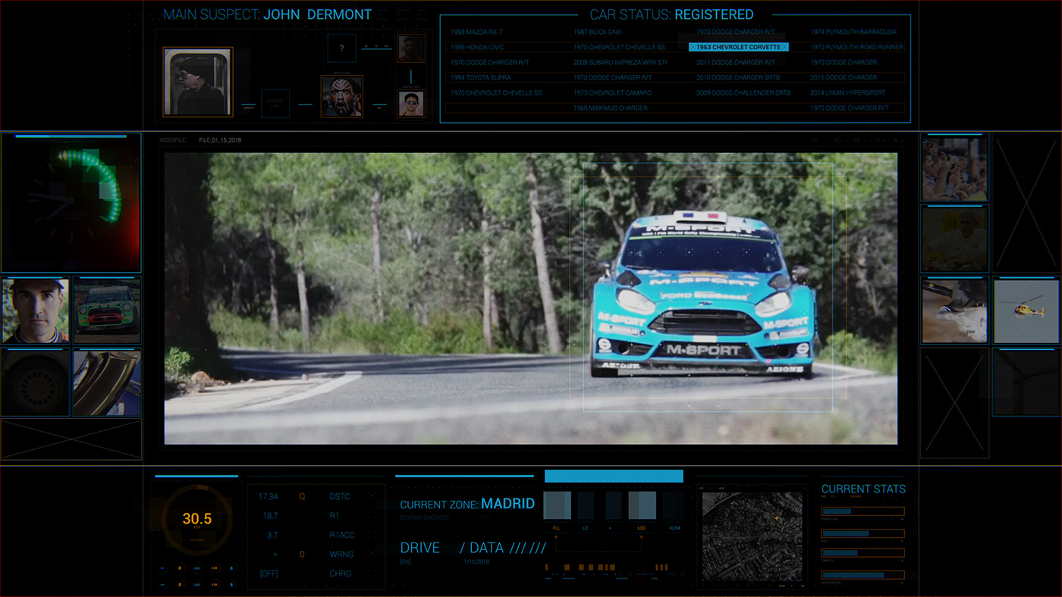The width and height of the screenshot is (1062, 597).
Task: Open the face-painted associate thumbnail
Action: (x=341, y=96)
